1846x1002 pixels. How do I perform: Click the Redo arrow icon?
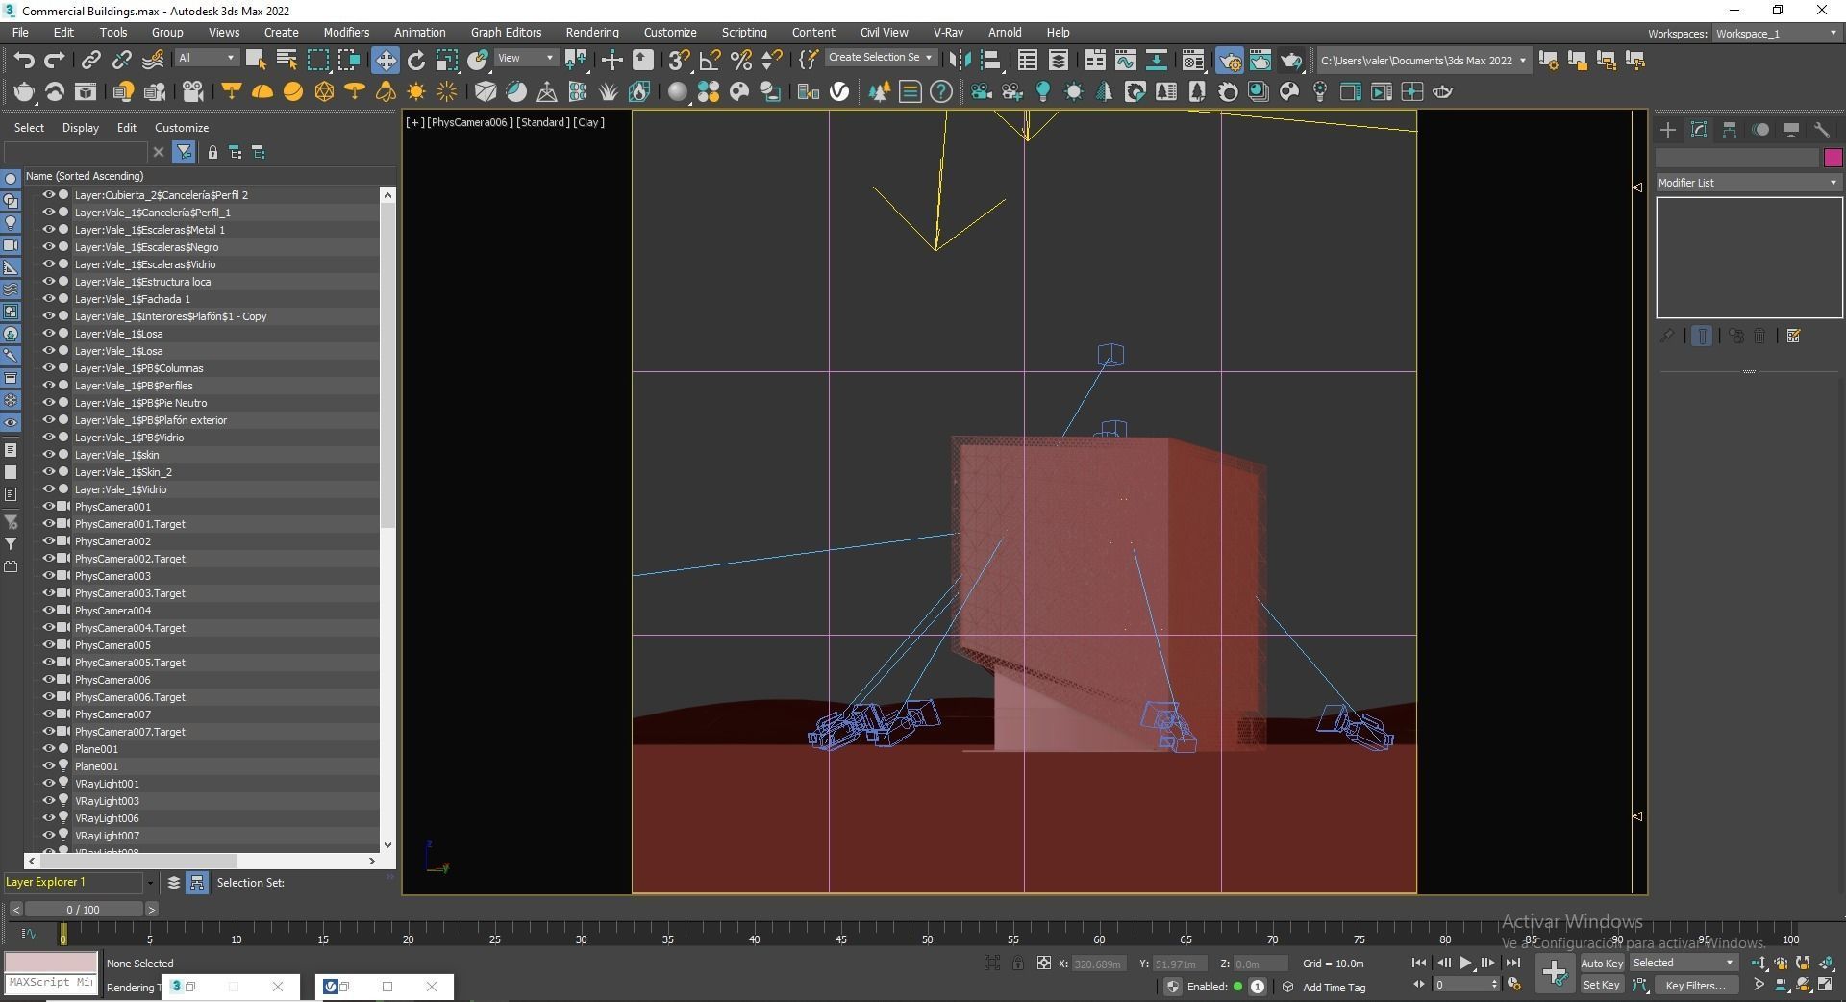[55, 61]
